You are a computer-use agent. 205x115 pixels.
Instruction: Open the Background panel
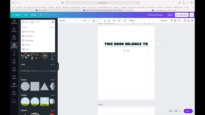[14, 85]
